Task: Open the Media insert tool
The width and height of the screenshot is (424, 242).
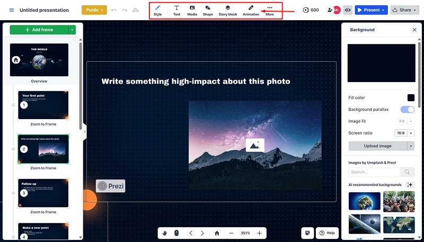Action: [192, 11]
